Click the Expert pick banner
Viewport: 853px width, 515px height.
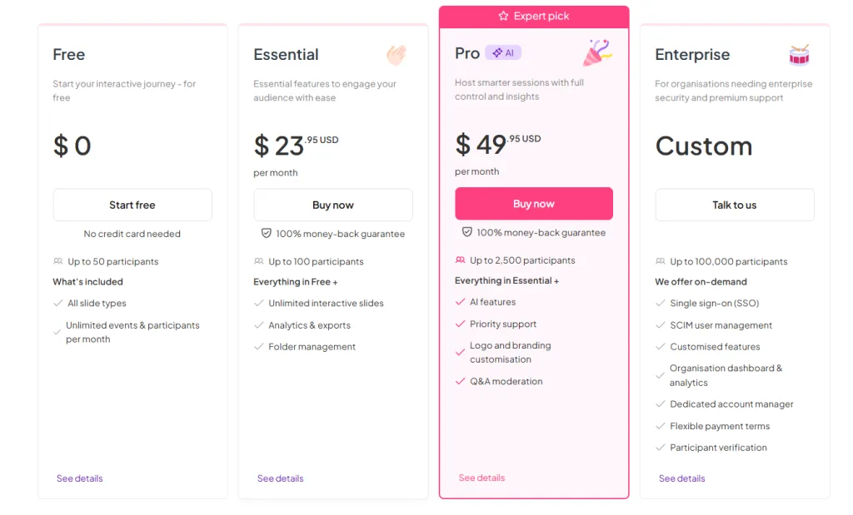pos(534,16)
